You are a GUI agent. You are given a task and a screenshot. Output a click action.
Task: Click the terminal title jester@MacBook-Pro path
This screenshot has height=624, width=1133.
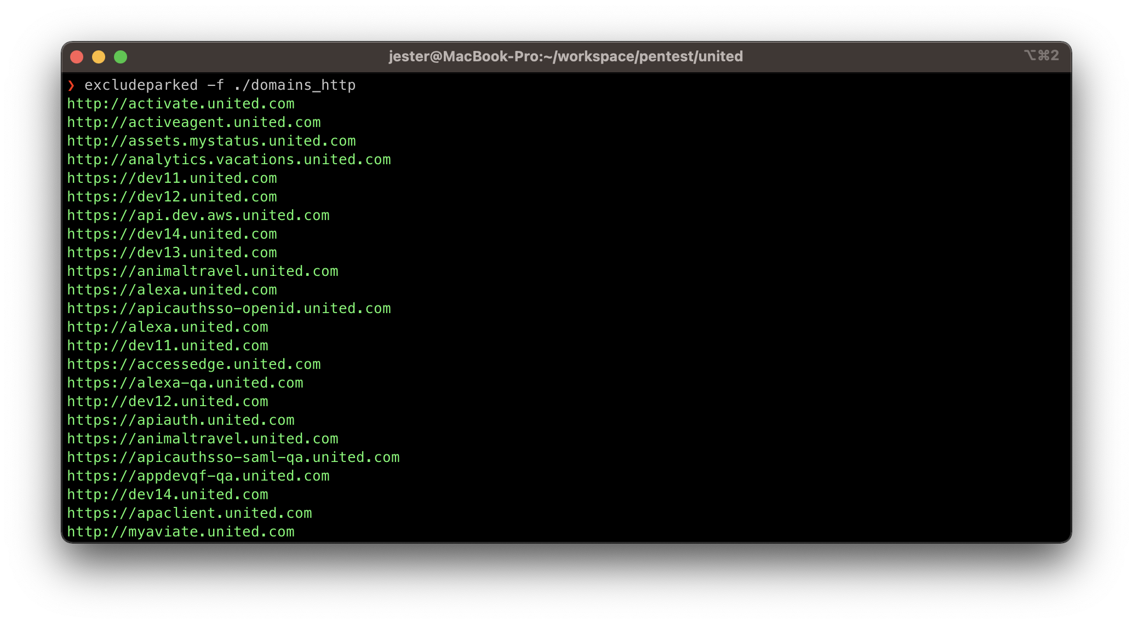click(566, 56)
